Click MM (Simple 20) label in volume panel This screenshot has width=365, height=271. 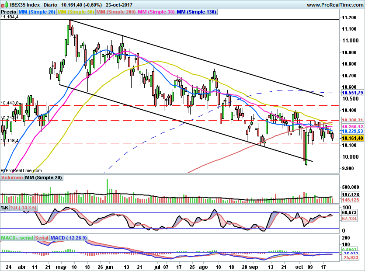click(x=44, y=177)
